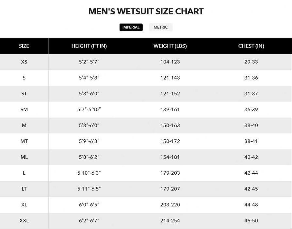Click the chest value 46-50

pyautogui.click(x=251, y=220)
